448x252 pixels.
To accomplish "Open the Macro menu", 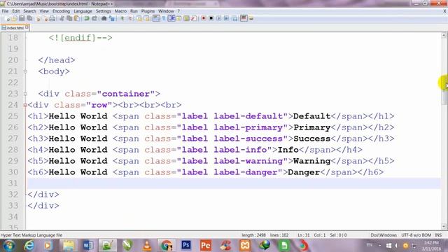I will pyautogui.click(x=120, y=11).
